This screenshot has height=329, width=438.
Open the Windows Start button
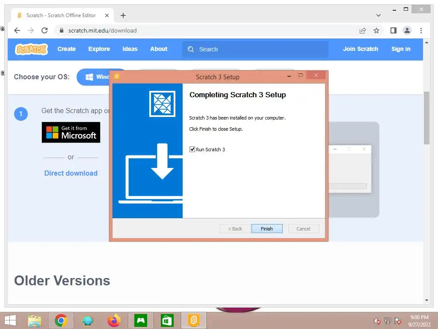click(x=10, y=320)
